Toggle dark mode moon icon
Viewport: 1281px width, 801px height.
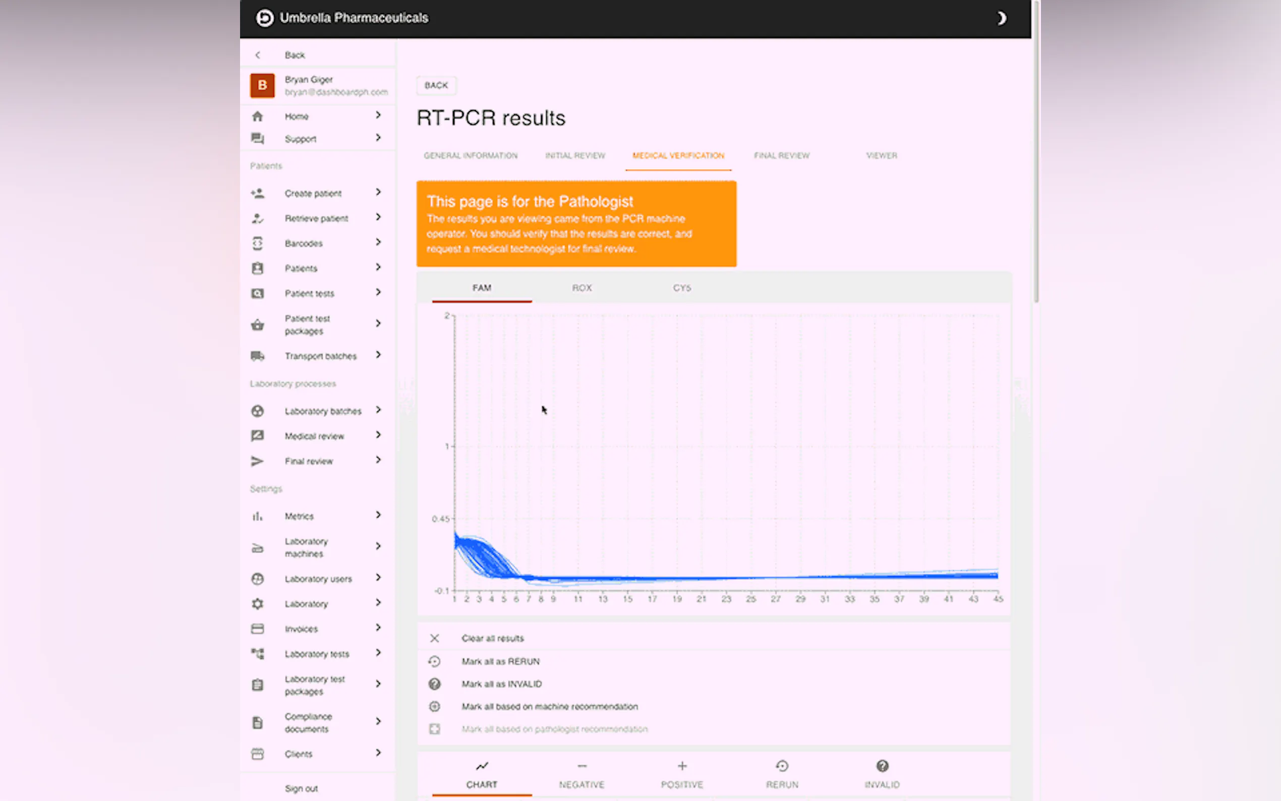click(1001, 19)
